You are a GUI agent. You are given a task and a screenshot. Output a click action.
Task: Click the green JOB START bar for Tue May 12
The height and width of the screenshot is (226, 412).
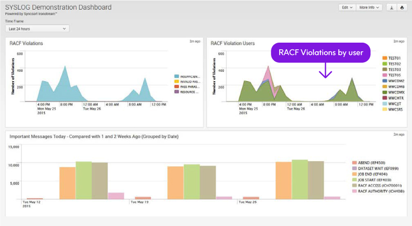[84, 180]
